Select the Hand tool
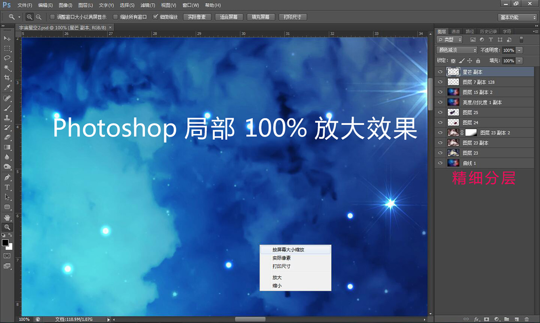 pyautogui.click(x=7, y=218)
